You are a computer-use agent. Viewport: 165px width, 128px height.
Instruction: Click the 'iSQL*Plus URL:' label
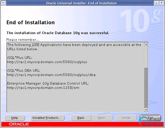(x=20, y=58)
